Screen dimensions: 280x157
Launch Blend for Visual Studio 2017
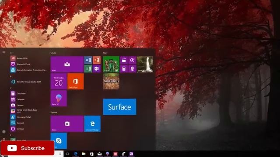point(28,82)
